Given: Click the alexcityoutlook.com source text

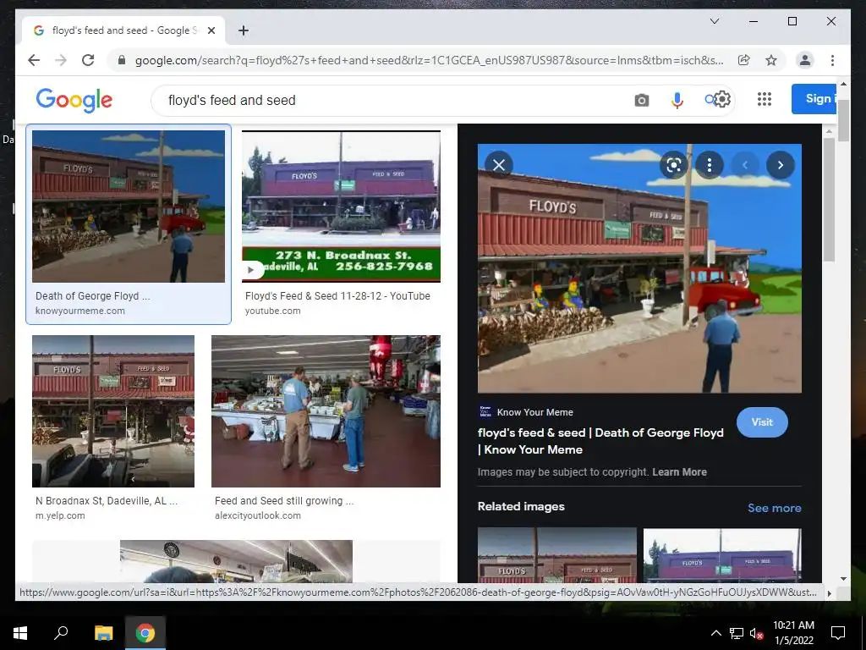Looking at the screenshot, I should [x=258, y=515].
